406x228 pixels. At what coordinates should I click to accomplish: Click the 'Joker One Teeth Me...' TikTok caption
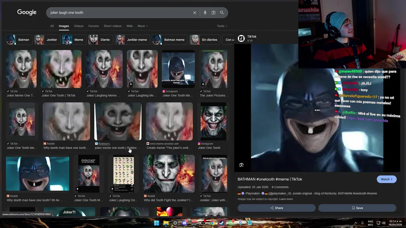(x=22, y=148)
